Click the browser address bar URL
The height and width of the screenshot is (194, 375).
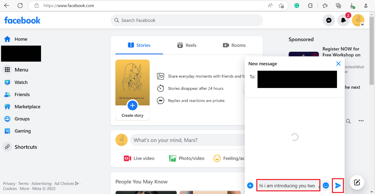coord(69,6)
